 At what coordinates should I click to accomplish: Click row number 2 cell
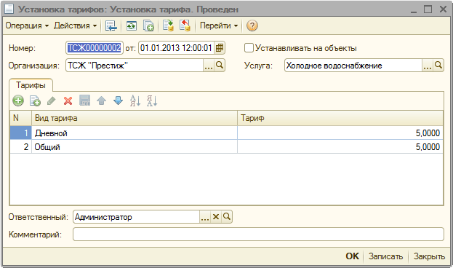(x=20, y=147)
